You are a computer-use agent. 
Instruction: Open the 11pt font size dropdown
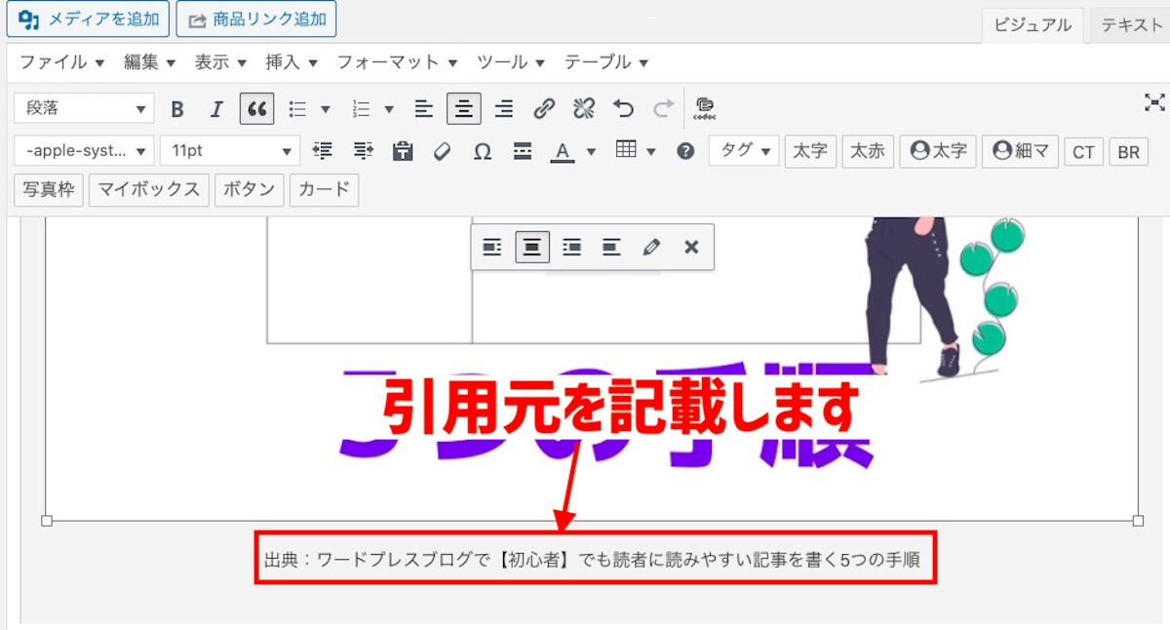click(x=229, y=151)
